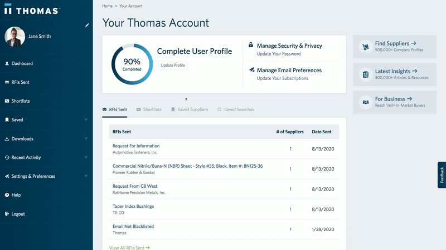Click the pencil edit profile icon
The width and height of the screenshot is (446, 250).
86,25
